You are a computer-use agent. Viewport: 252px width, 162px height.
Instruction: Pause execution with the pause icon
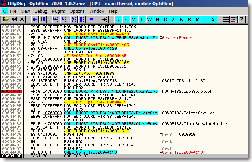pyautogui.click(x=43, y=20)
